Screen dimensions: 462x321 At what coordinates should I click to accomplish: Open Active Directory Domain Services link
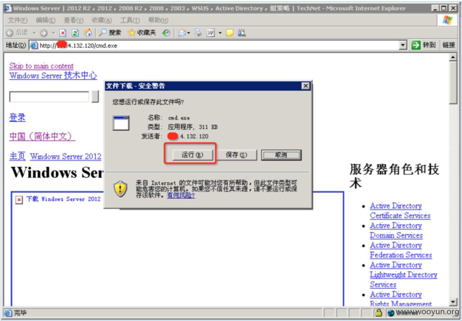tap(396, 230)
